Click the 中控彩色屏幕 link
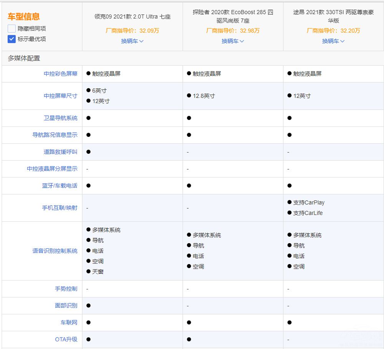The height and width of the screenshot is (349, 384). pyautogui.click(x=60, y=73)
